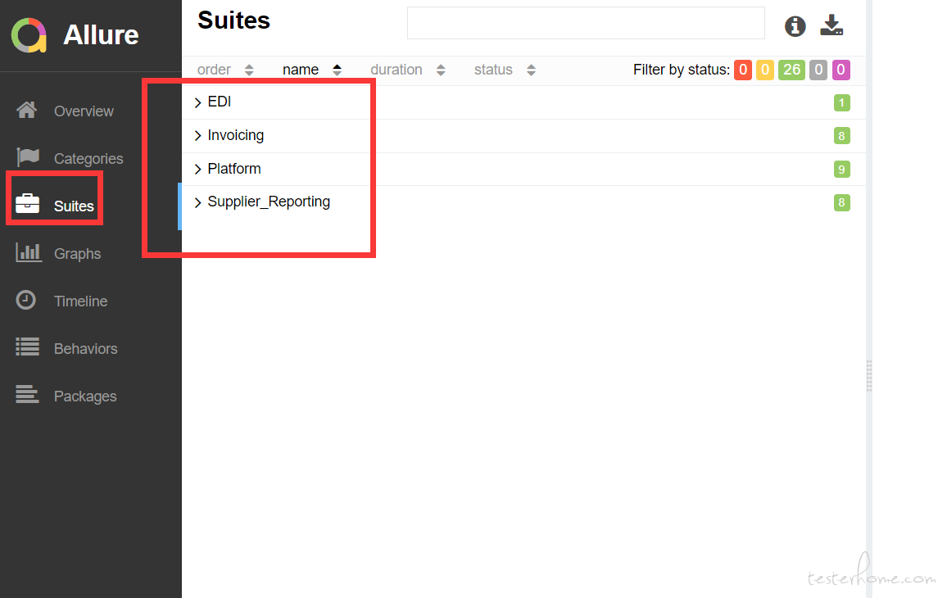Viewport: 938px width, 598px height.
Task: Click the search field beside Suites title
Action: (x=586, y=23)
